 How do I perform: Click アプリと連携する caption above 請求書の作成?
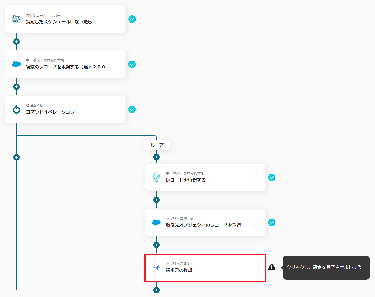(x=180, y=264)
